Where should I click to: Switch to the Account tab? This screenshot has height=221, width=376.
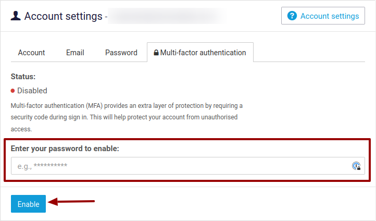31,53
